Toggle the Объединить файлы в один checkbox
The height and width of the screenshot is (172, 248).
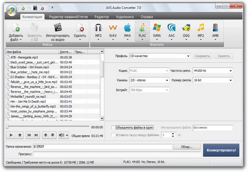113,127
